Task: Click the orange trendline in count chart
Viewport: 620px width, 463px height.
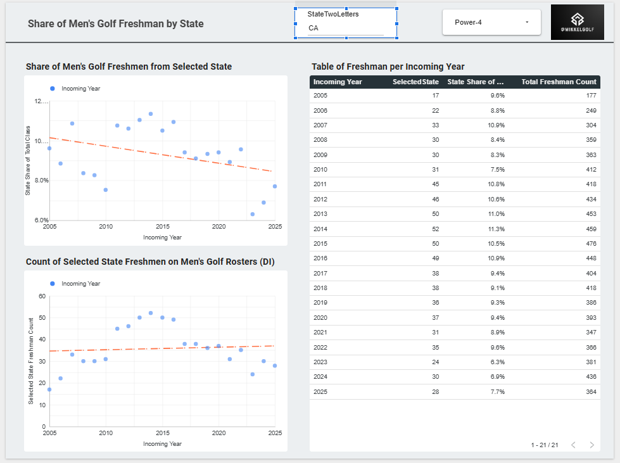Action: [162, 348]
